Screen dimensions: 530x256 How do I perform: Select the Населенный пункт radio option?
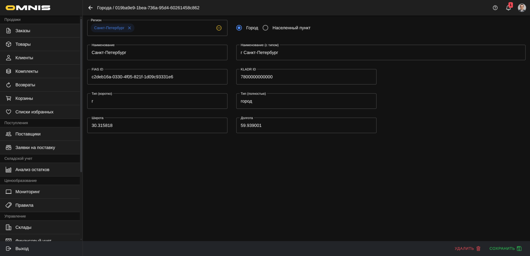[265, 28]
